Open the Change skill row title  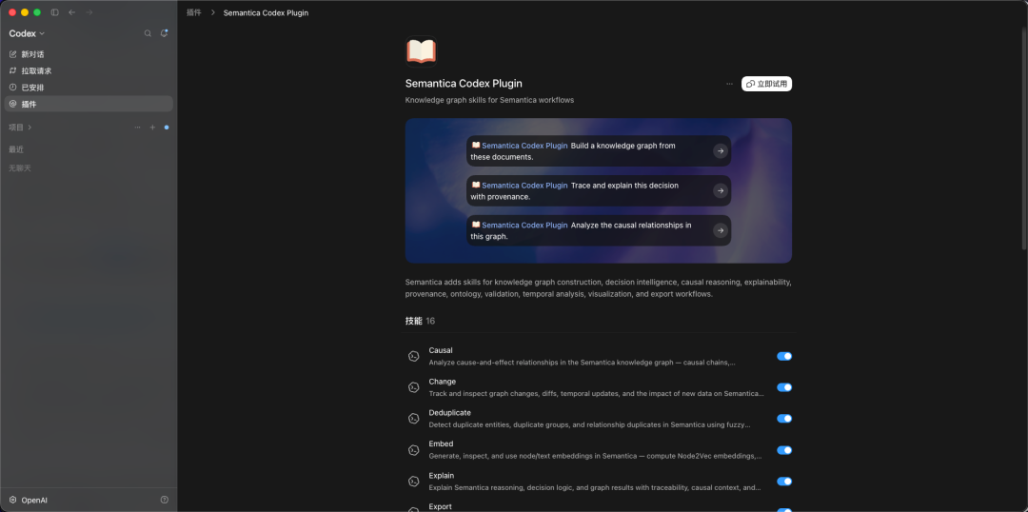(x=443, y=382)
